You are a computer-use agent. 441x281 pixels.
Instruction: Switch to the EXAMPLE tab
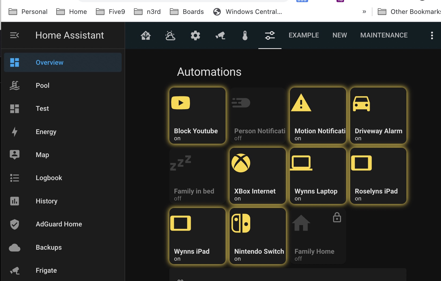[304, 35]
